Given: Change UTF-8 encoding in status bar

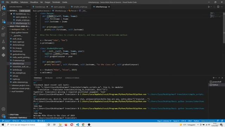Looking at the screenshot, I should pyautogui.click(x=184, y=121).
